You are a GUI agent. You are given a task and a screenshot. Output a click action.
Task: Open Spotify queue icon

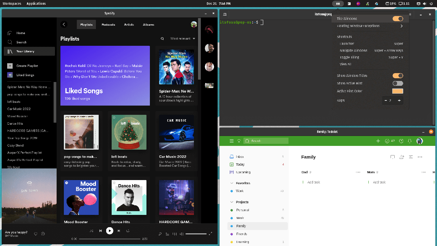(x=167, y=234)
